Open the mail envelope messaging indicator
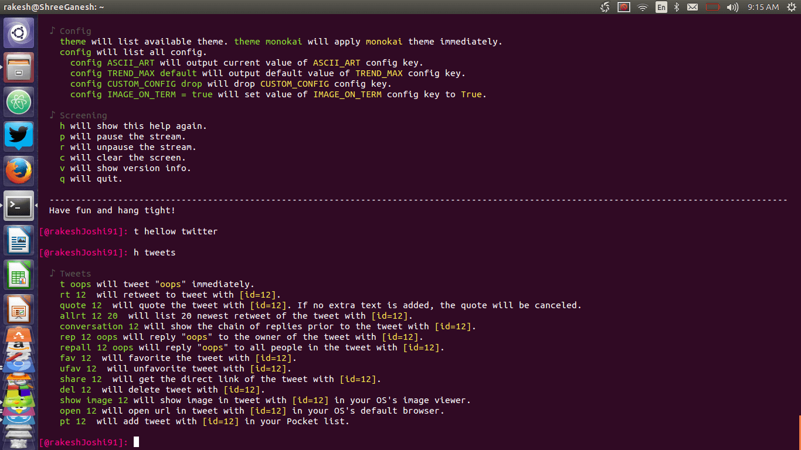This screenshot has width=801, height=450. point(693,7)
